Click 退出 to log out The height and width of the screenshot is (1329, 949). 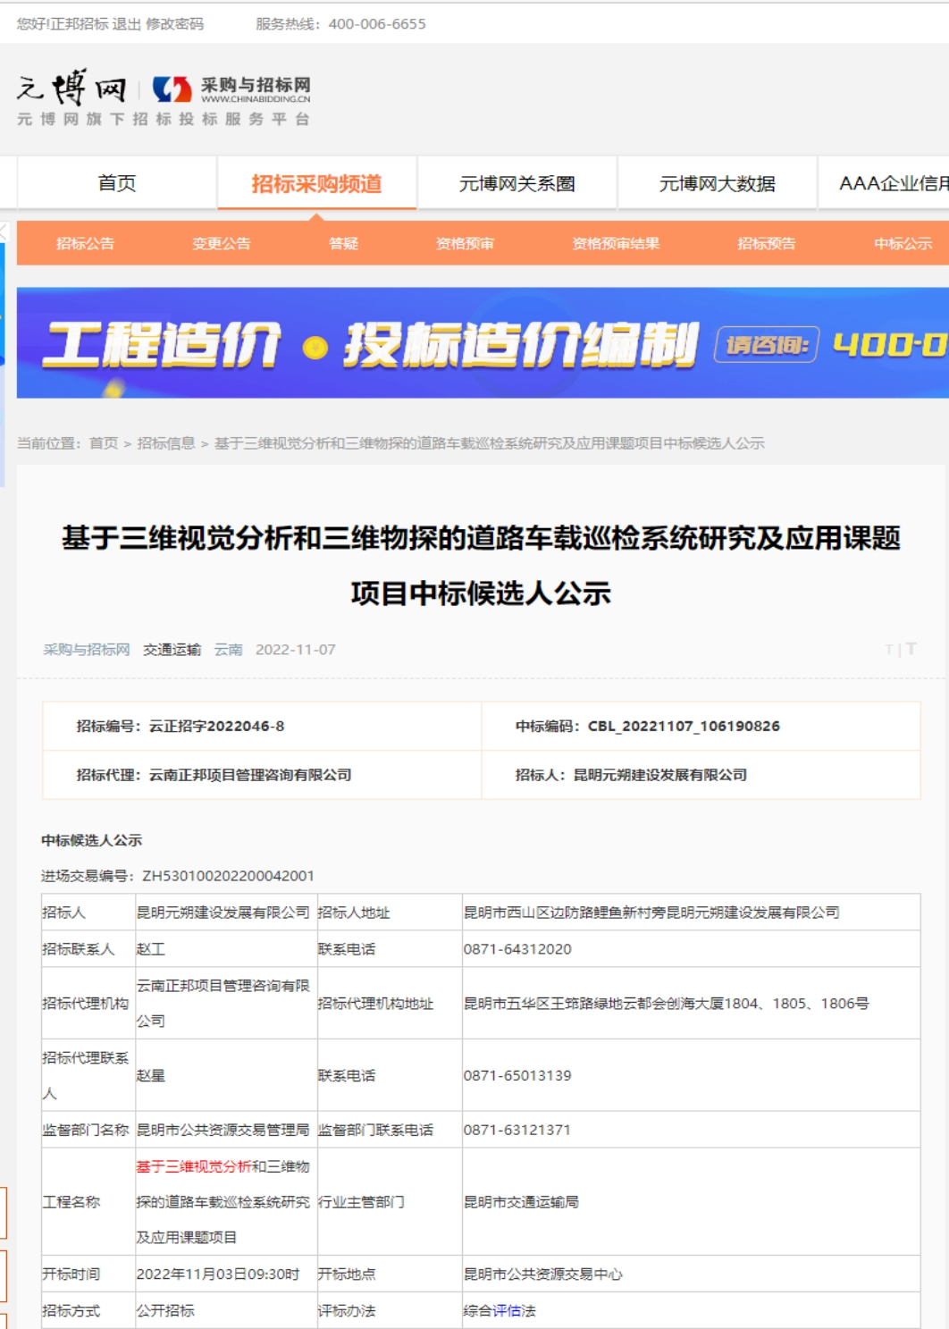coord(127,24)
